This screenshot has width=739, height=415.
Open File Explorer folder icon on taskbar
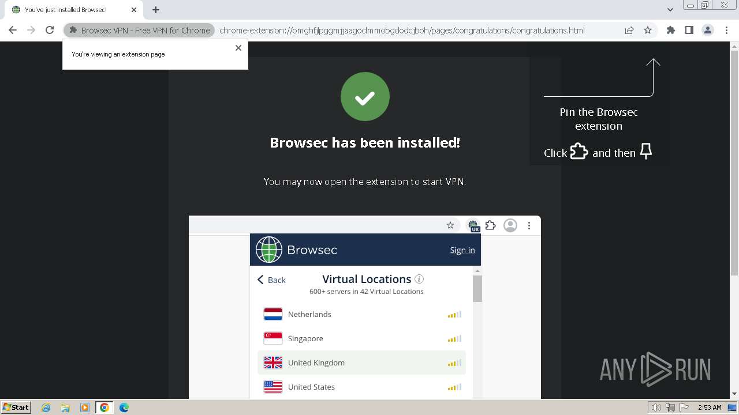coord(65,408)
